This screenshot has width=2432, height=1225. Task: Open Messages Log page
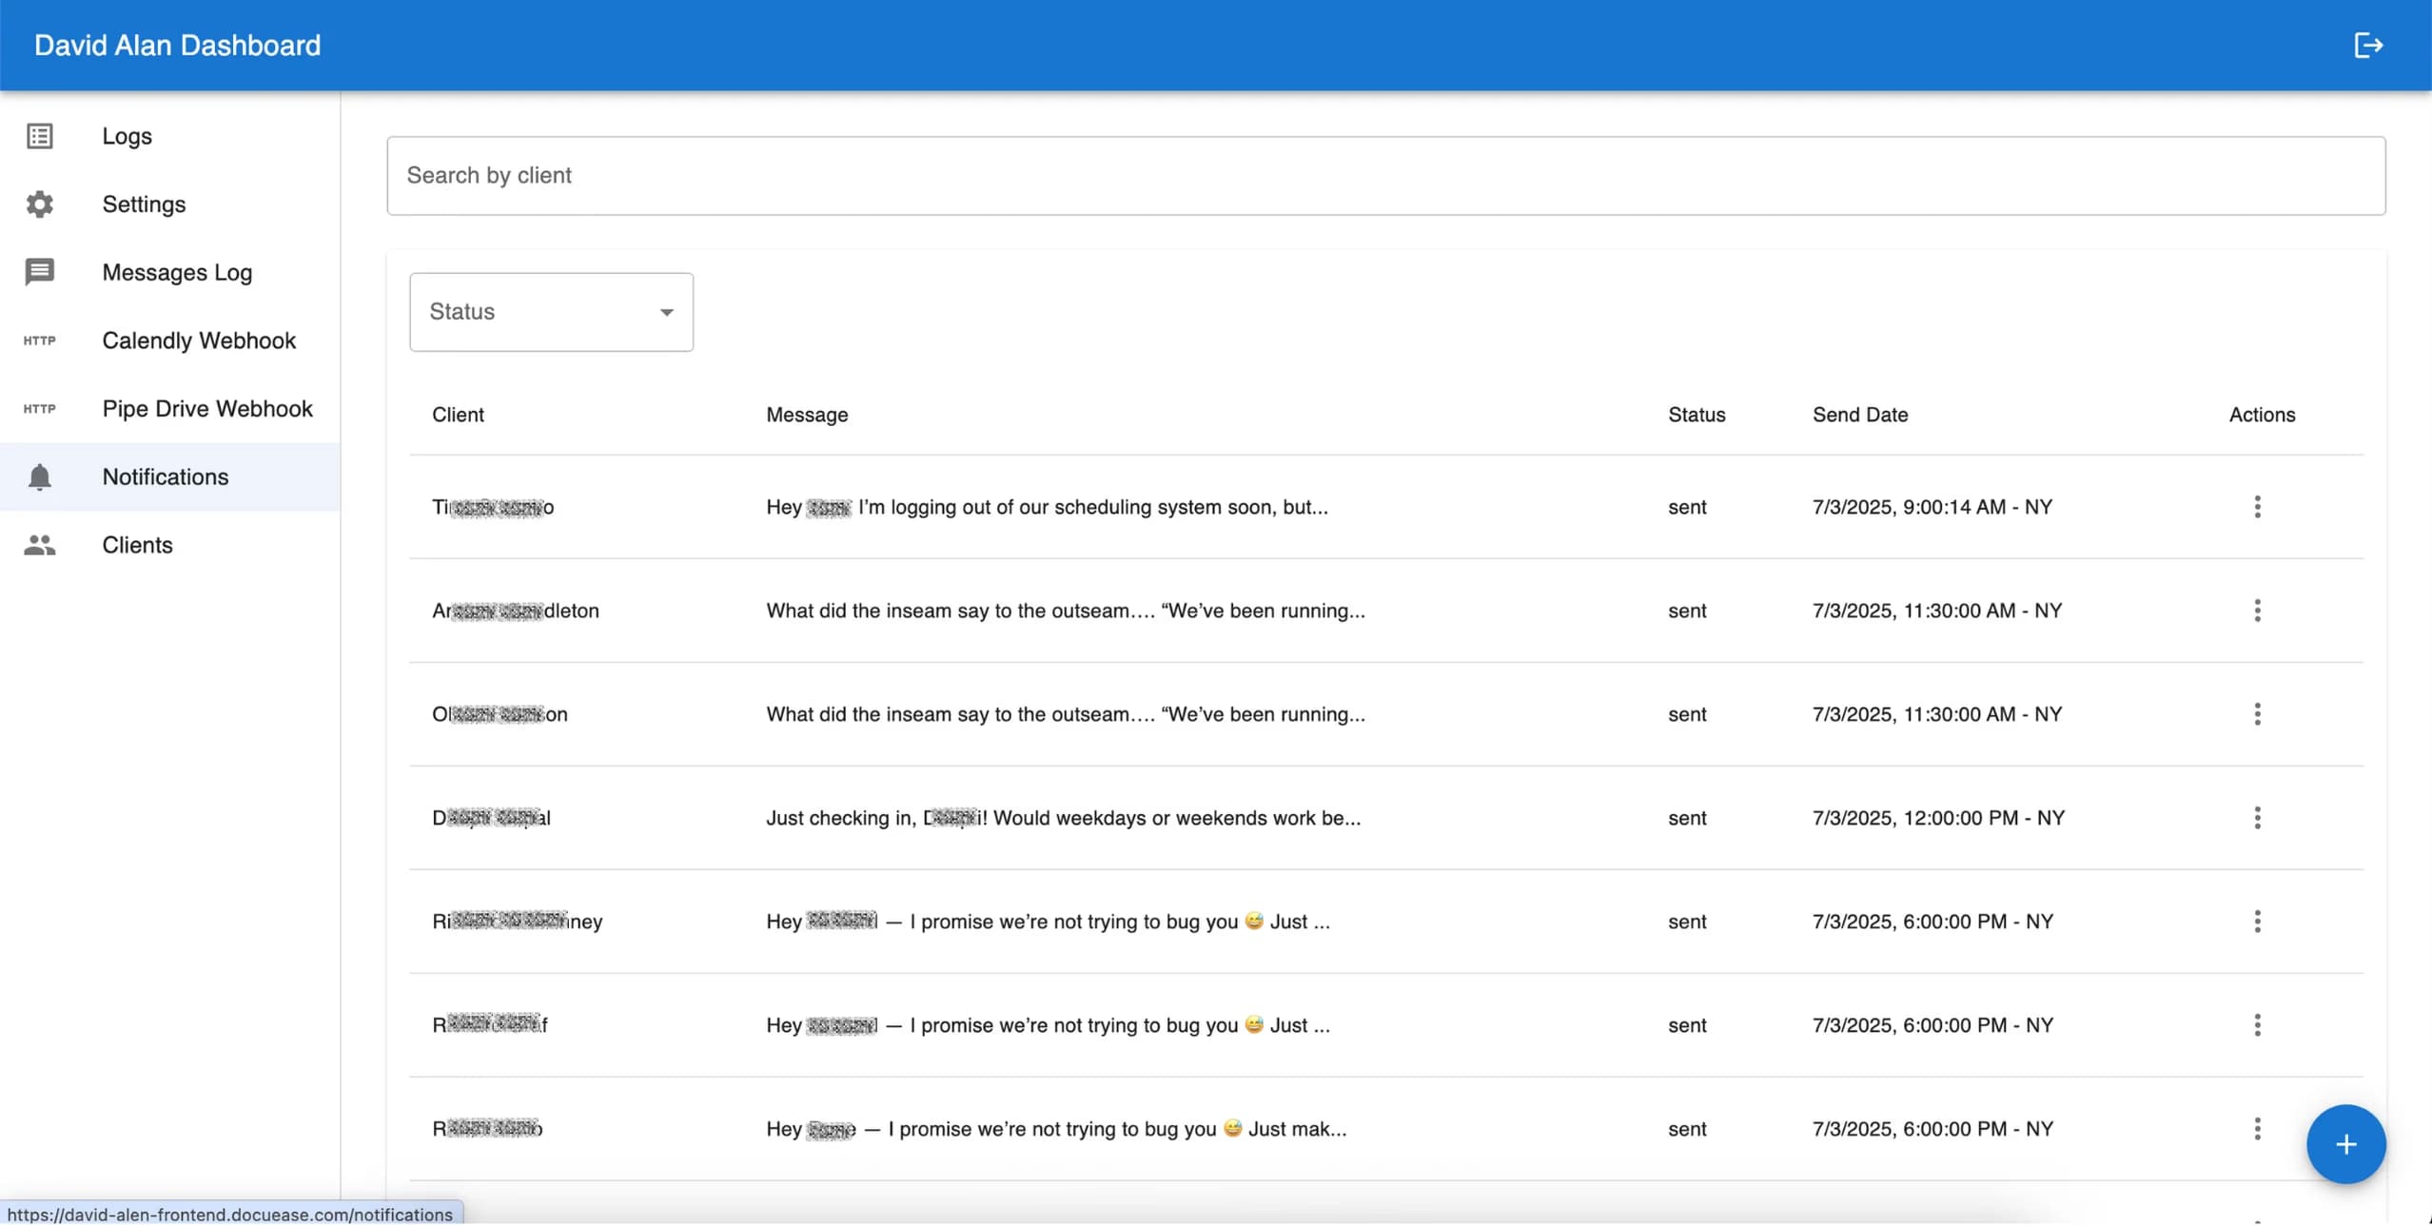coord(170,272)
